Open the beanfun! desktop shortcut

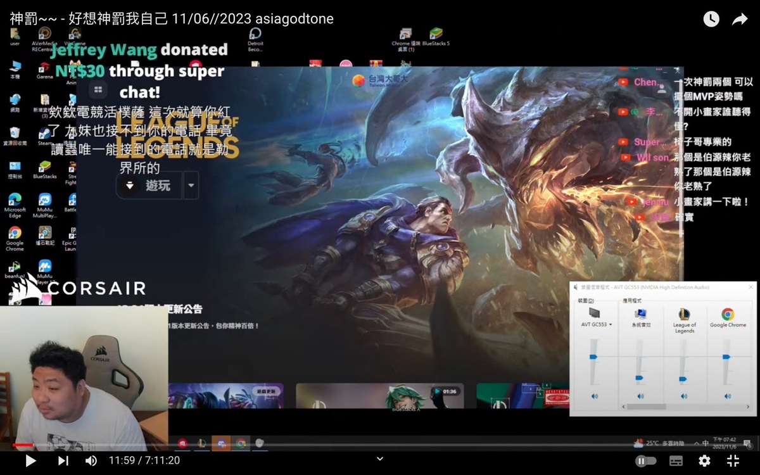click(x=15, y=269)
